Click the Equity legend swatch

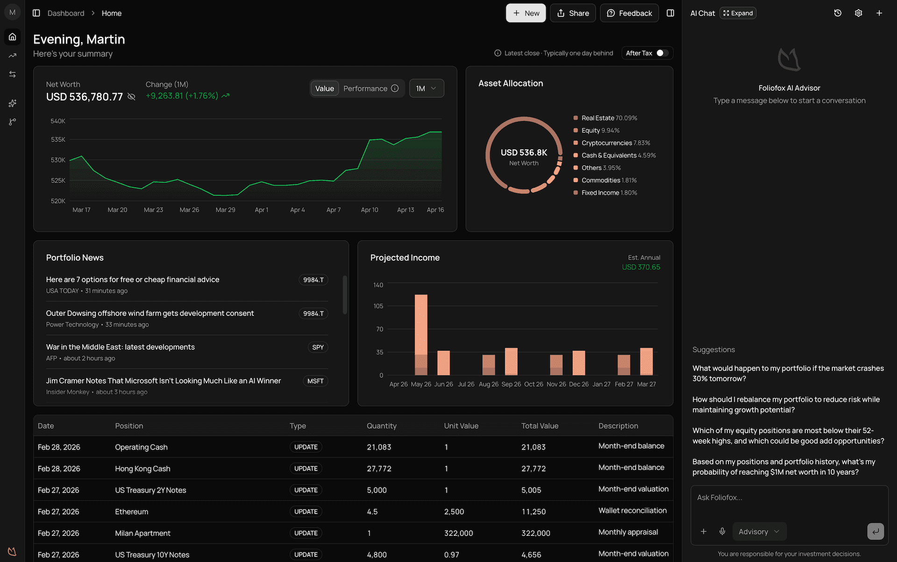pos(576,130)
